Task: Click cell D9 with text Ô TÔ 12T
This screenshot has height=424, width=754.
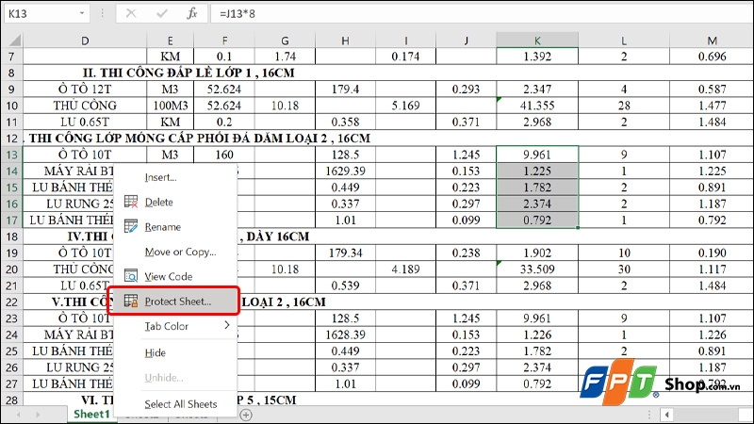Action: pos(85,89)
